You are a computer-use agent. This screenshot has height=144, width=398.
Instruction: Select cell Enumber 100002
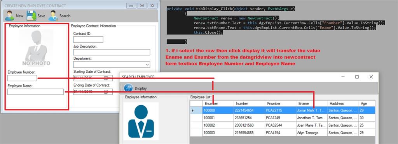218,125
